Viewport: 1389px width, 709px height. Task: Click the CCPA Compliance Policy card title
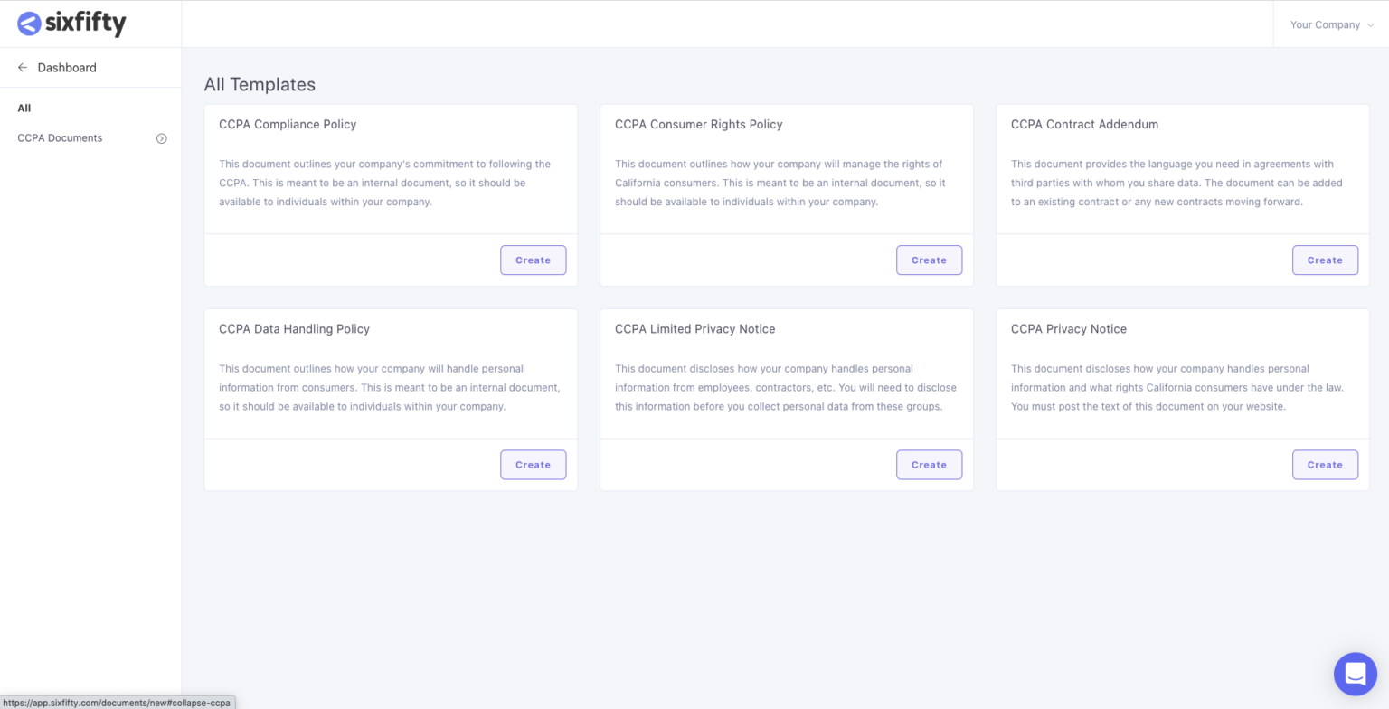pyautogui.click(x=288, y=125)
